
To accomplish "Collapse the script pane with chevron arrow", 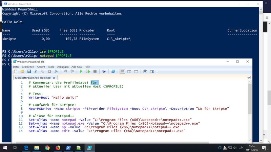I will click(x=249, y=78).
